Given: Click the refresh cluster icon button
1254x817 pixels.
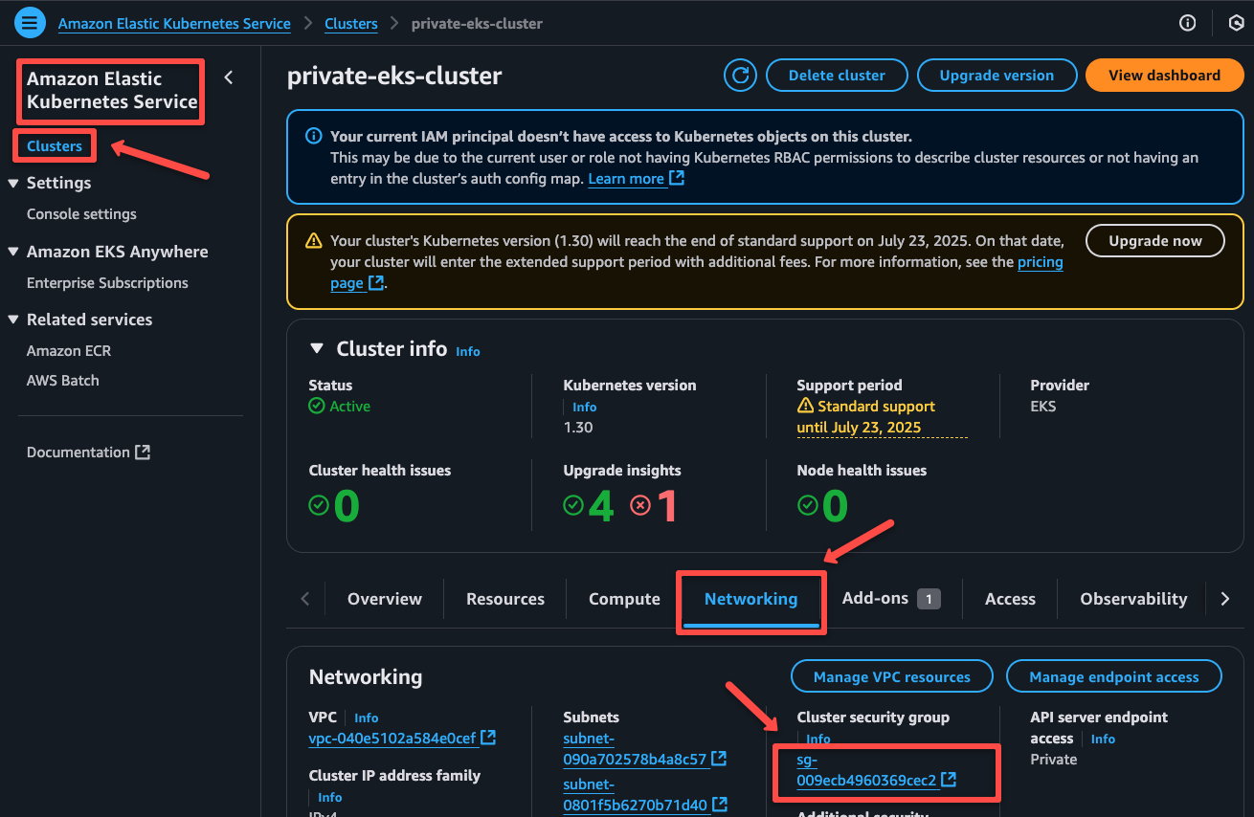Looking at the screenshot, I should [x=740, y=76].
